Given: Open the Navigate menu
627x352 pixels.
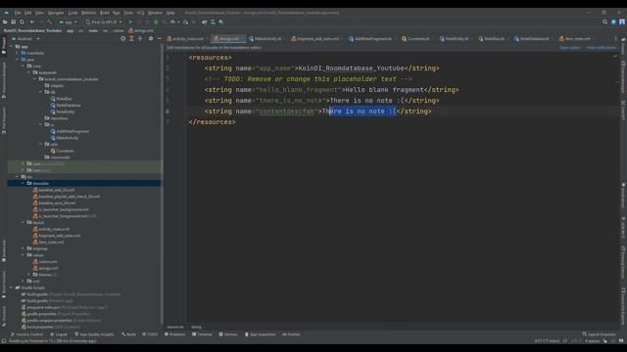Looking at the screenshot, I should coord(56,13).
